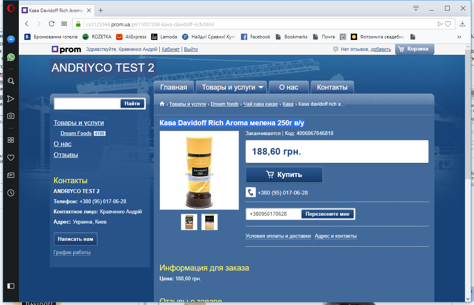Open Товары и услуги in the left sidebar
This screenshot has height=305, width=474.
pos(79,123)
